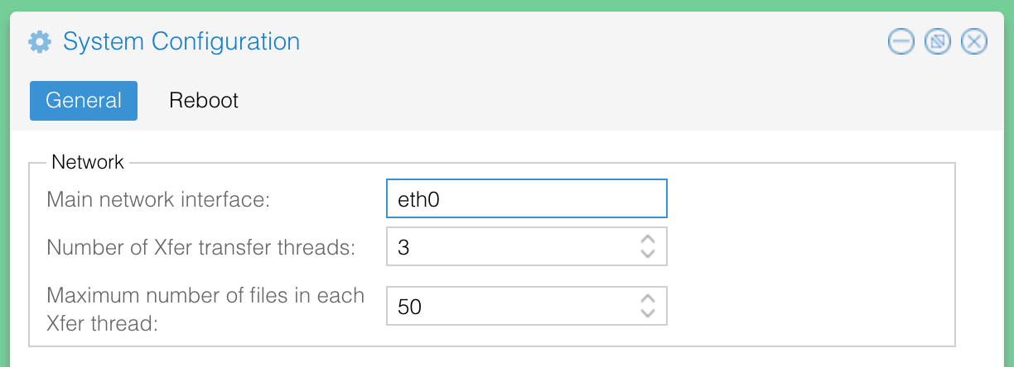The image size is (1014, 367).
Task: Decrease the number of Xfer transfer threads
Action: (x=648, y=255)
